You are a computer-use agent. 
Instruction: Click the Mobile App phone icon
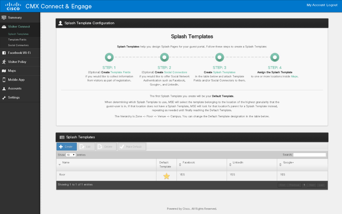click(x=4, y=80)
